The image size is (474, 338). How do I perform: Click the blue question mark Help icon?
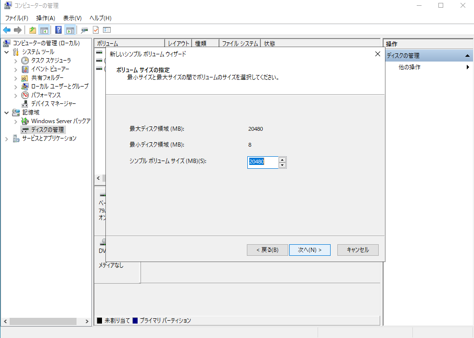pos(58,30)
